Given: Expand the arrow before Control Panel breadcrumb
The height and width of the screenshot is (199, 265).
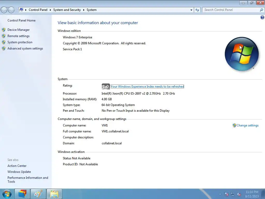Looking at the screenshot, I should [x=26, y=10].
